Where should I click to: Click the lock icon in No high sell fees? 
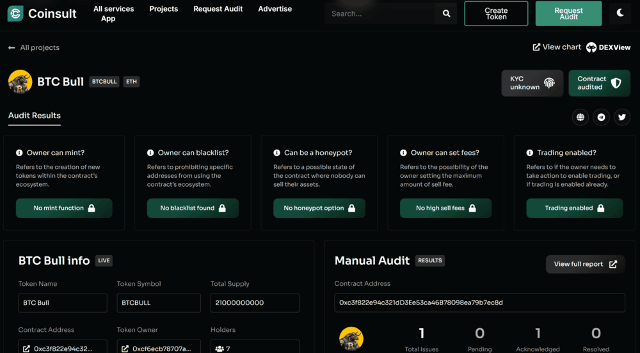pos(472,208)
